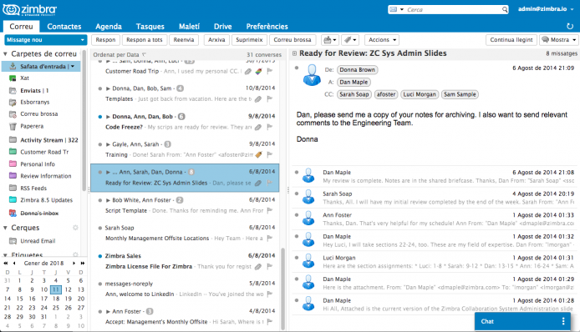Toggle flag on Monthly Management Offsite Locations
Image resolution: width=580 pixels, height=332 pixels.
tap(270, 239)
